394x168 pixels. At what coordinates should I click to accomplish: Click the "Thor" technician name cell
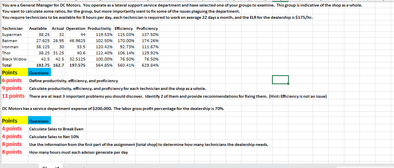click(14, 53)
